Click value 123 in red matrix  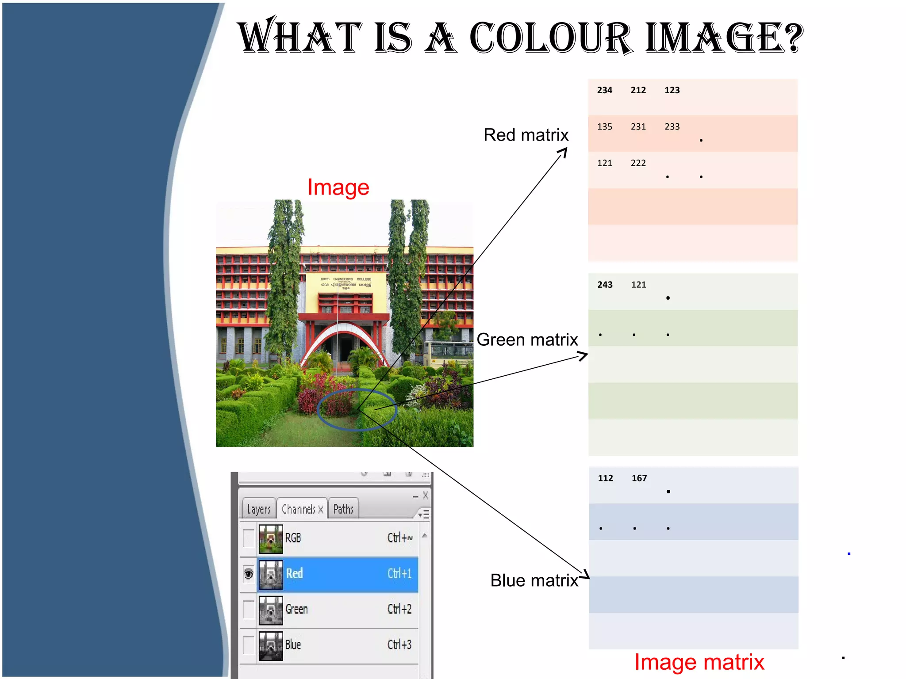click(672, 90)
